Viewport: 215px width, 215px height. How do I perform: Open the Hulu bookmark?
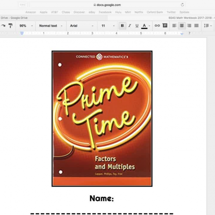[x=118, y=12]
